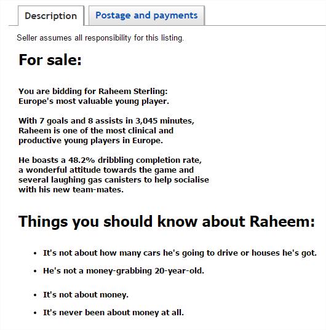
Task: Click the 'laughing gas canisters' line
Action: pos(114,180)
